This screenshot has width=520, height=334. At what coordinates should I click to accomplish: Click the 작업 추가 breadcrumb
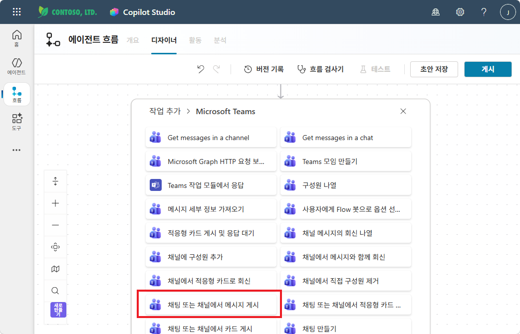[165, 111]
